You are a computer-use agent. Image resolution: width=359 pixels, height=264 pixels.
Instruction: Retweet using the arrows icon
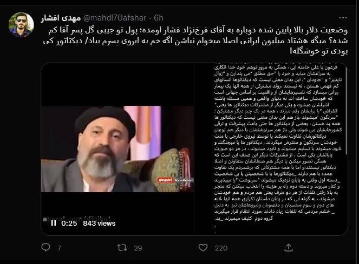tap(122, 248)
